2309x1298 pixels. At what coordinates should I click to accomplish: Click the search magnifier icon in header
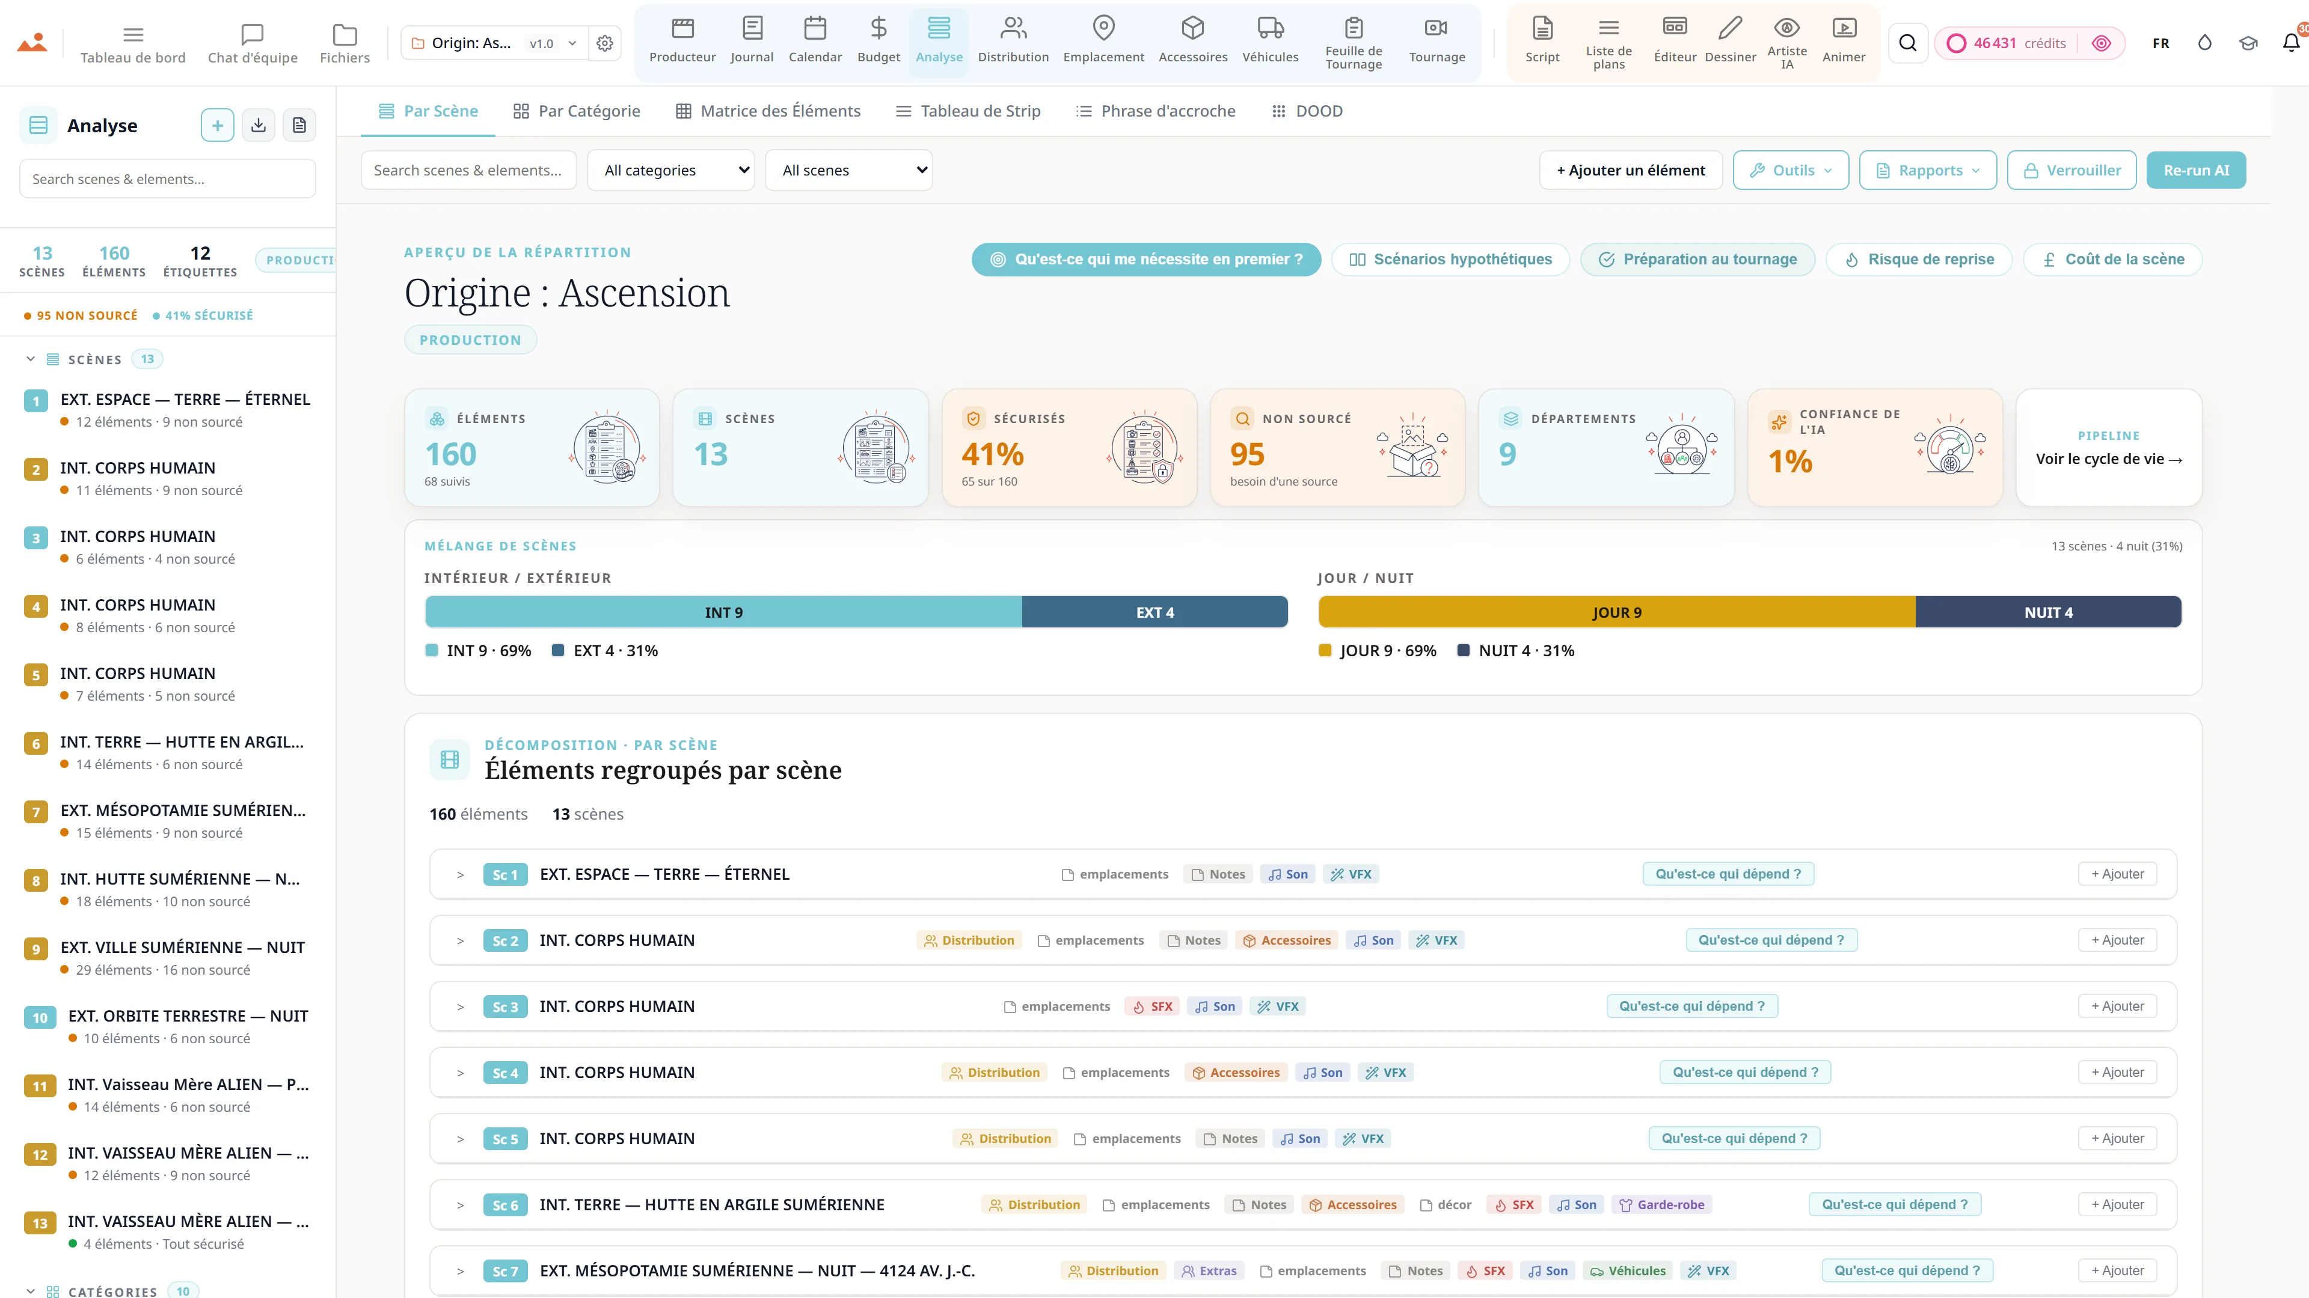coord(1907,43)
